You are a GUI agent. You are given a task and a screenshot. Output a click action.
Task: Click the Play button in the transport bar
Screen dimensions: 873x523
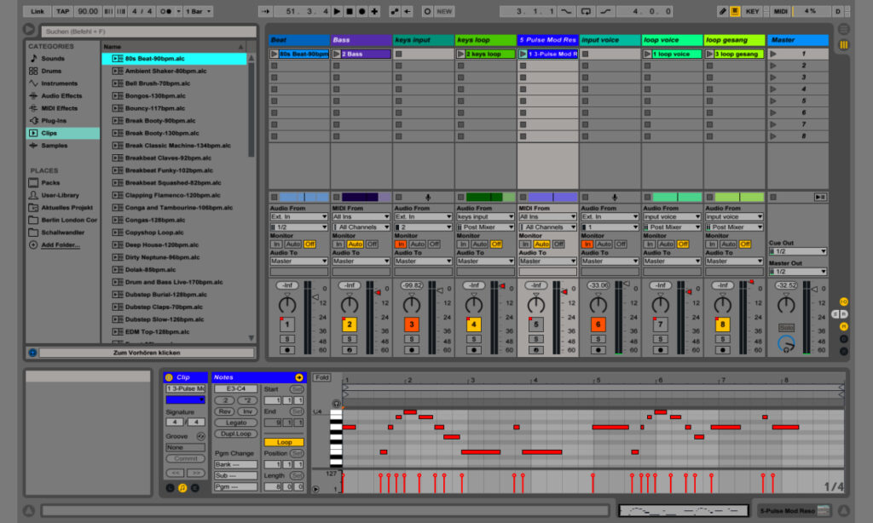pyautogui.click(x=337, y=11)
